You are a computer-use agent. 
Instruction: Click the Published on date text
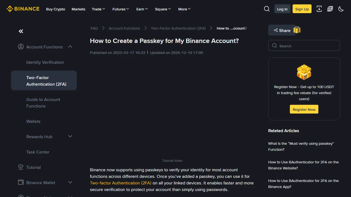click(x=117, y=53)
